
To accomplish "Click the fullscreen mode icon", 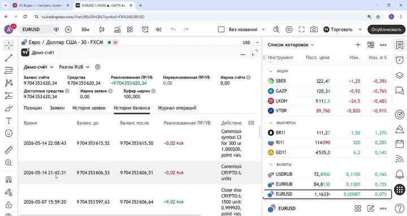I will tap(301, 29).
